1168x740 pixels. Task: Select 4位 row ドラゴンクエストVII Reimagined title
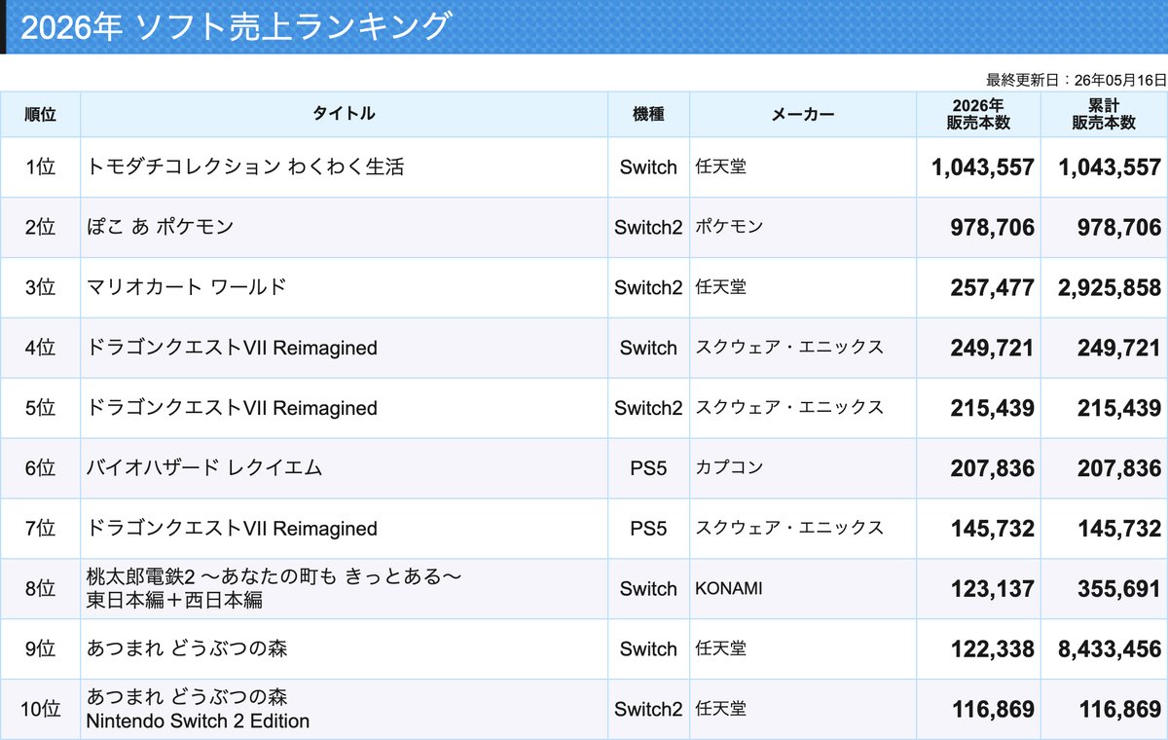click(232, 348)
